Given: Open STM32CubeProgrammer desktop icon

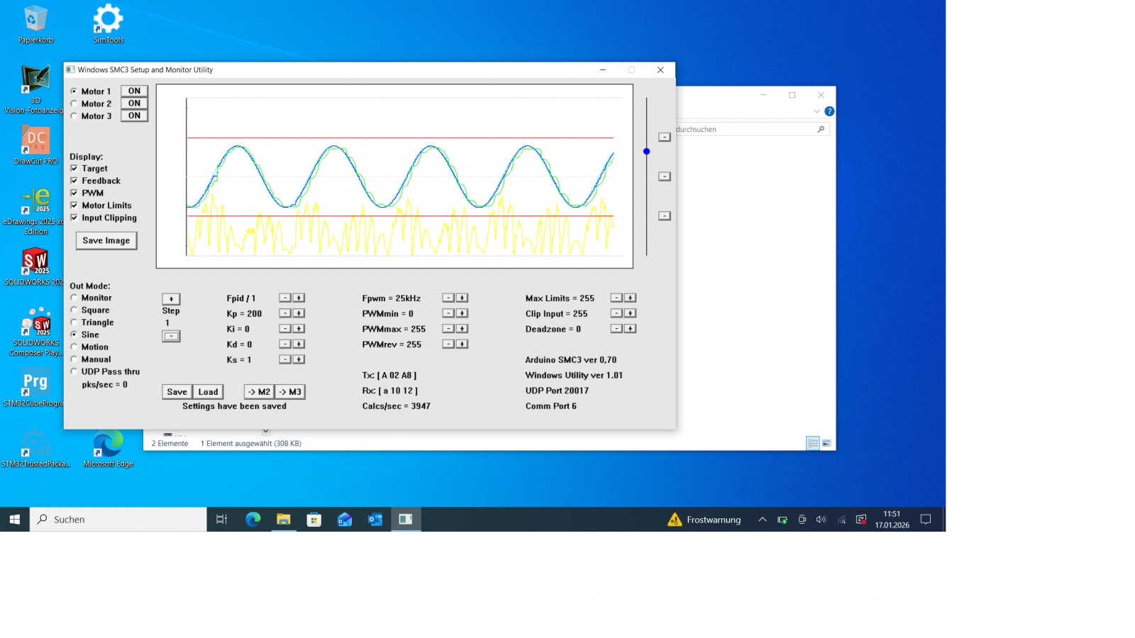Looking at the screenshot, I should click(x=35, y=386).
